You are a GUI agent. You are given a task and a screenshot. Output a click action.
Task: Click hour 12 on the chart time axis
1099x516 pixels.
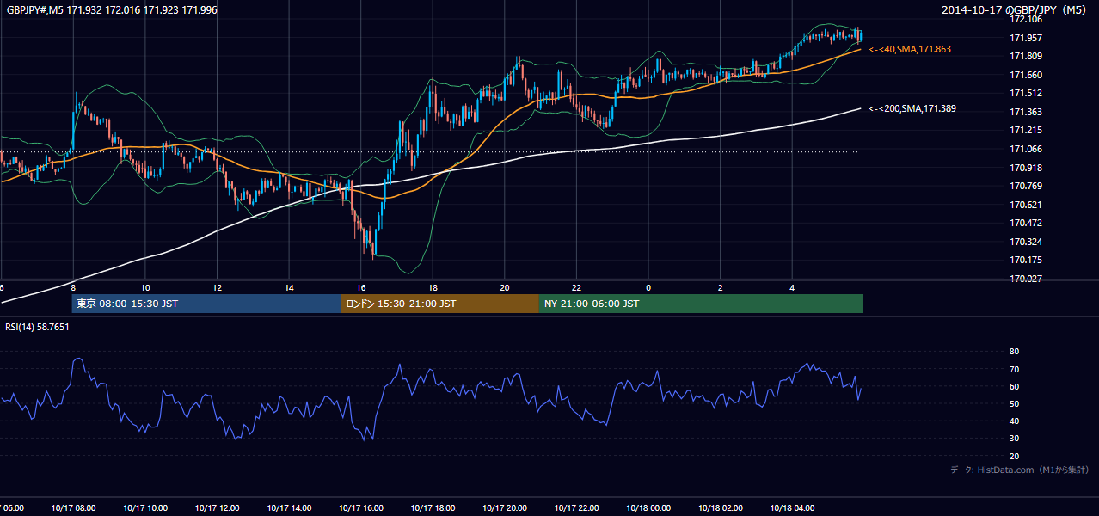(x=217, y=287)
